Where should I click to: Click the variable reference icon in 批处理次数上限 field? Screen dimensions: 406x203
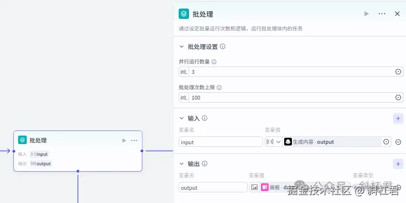[398, 97]
